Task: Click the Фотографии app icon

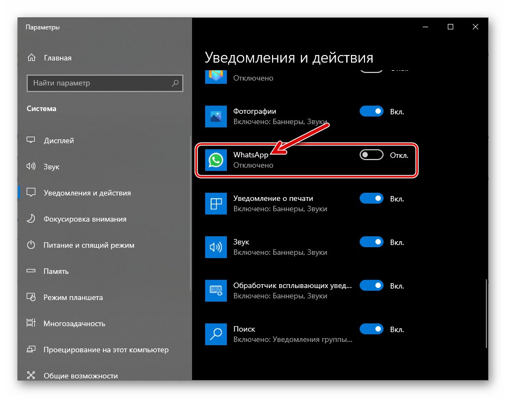Action: (x=216, y=117)
